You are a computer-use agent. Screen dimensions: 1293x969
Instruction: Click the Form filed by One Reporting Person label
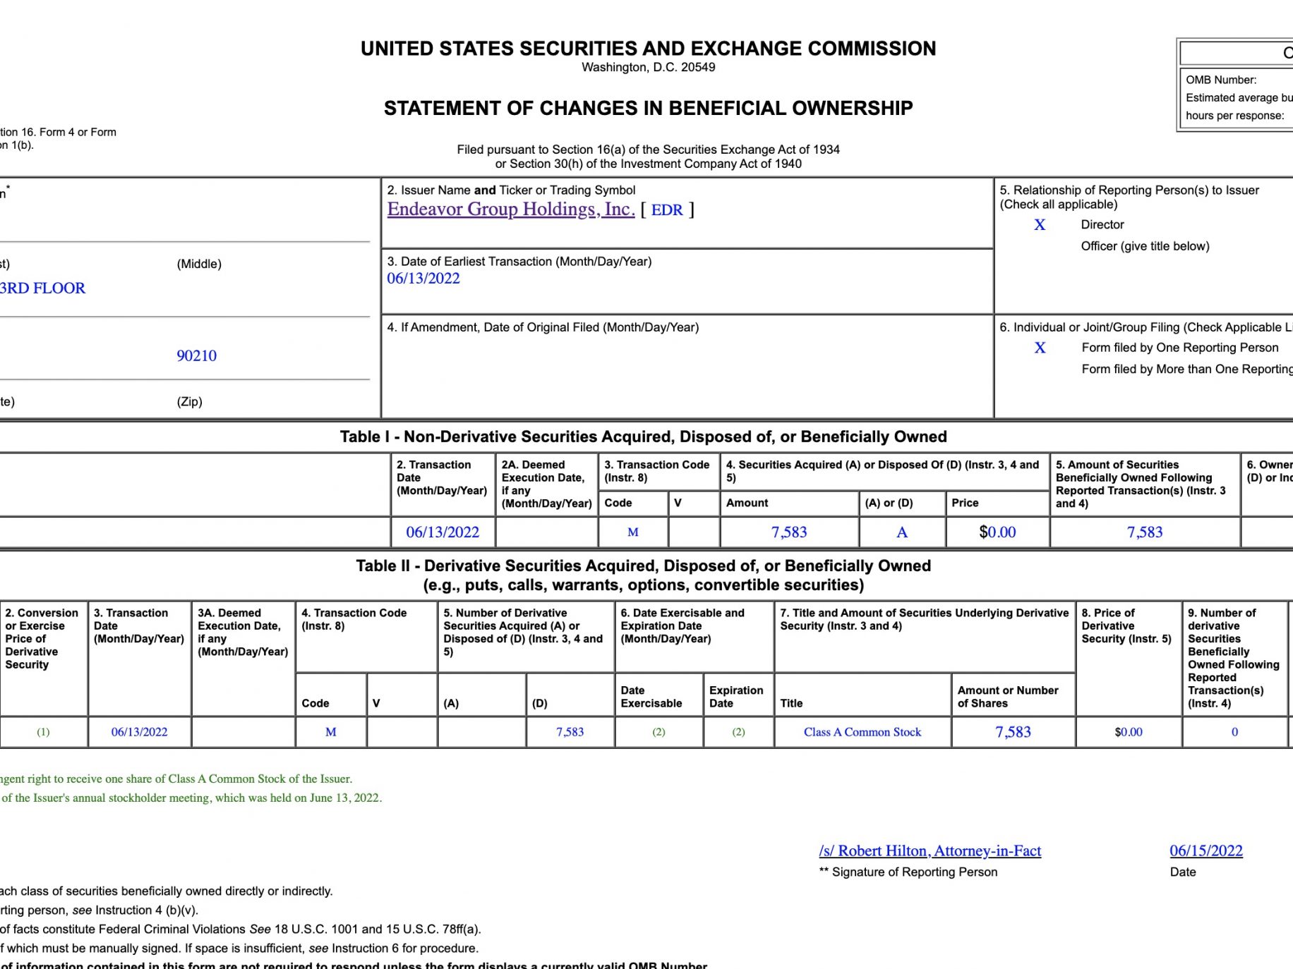tap(1180, 348)
